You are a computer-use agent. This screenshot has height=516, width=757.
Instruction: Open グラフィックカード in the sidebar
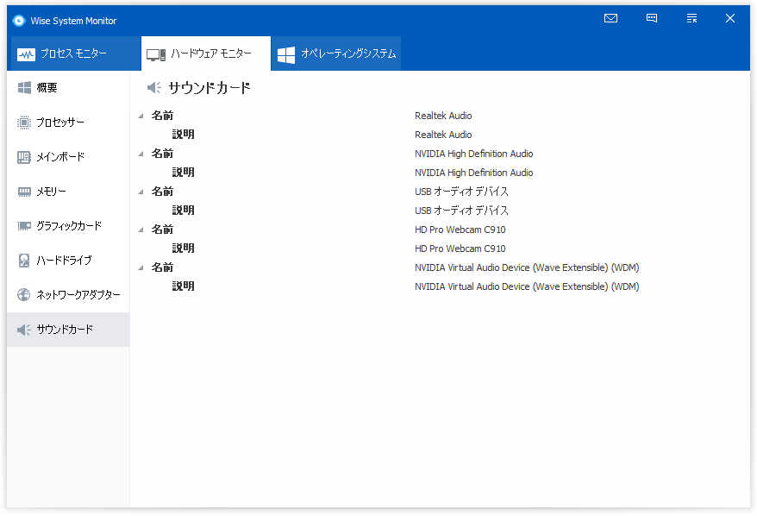coord(68,225)
